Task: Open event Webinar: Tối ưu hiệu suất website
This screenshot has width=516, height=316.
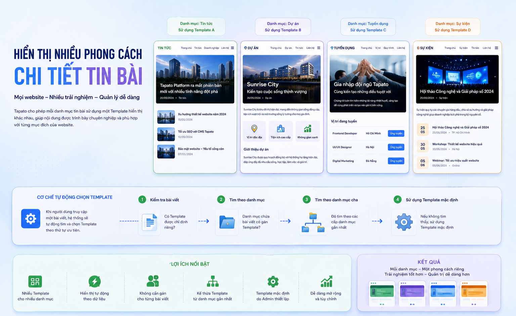Action: point(456,160)
